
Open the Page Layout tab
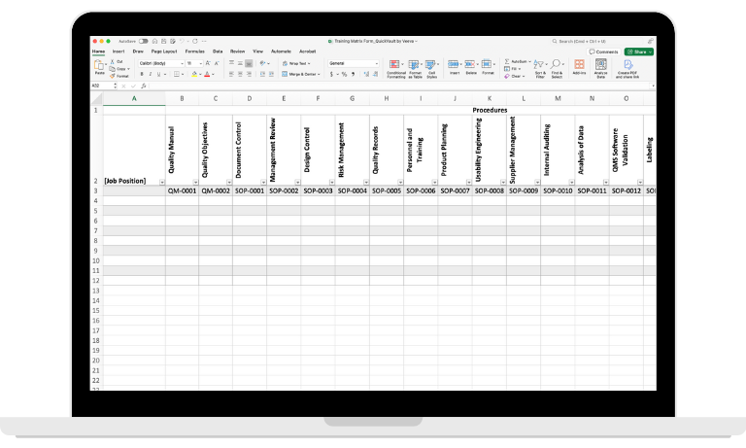[x=162, y=51]
